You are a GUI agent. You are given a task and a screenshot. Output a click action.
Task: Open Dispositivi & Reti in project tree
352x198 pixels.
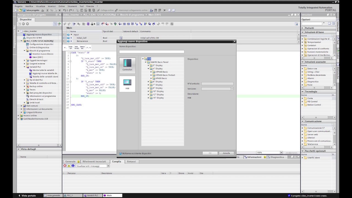34,38
